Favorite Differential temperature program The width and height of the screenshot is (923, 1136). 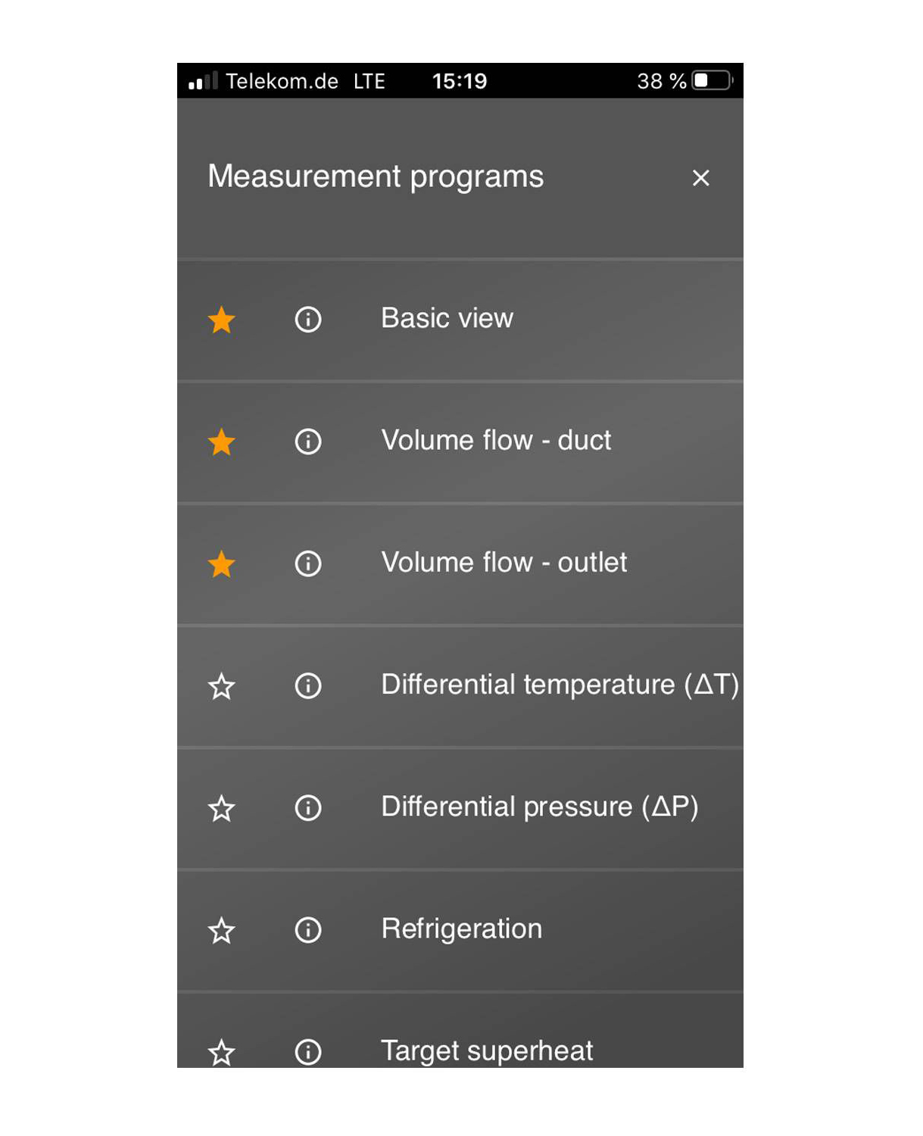coord(222,687)
